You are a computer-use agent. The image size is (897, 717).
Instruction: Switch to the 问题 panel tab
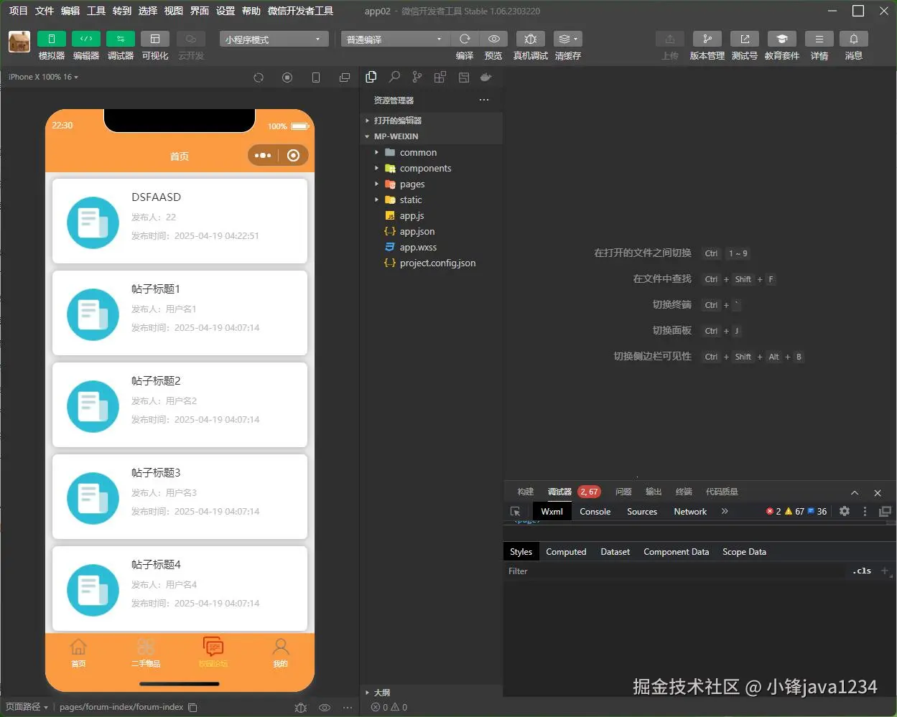click(623, 492)
